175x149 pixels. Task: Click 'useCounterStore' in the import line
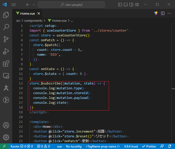[61, 30]
